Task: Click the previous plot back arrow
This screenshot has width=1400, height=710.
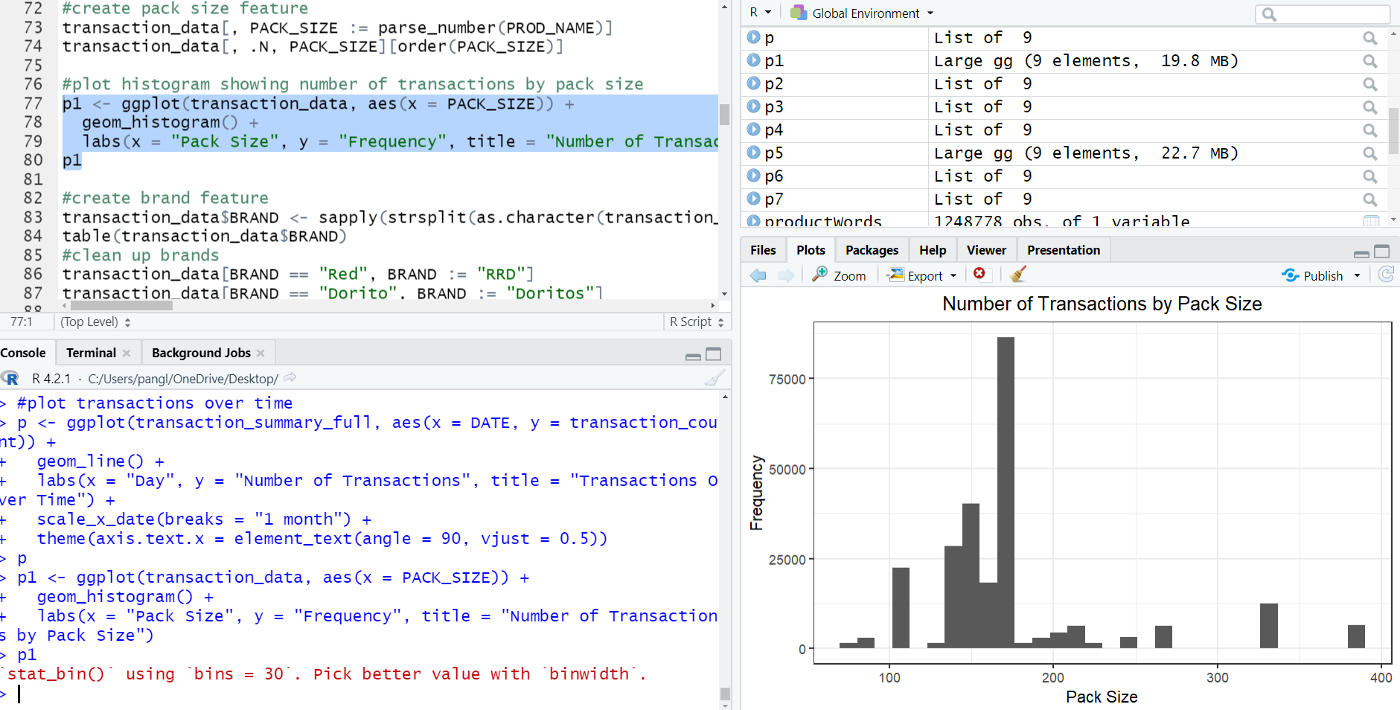Action: click(x=758, y=275)
